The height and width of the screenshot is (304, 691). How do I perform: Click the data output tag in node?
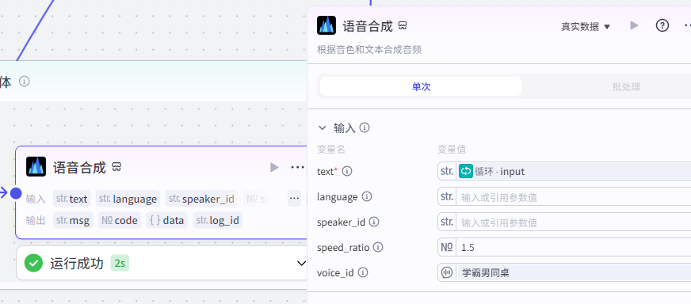(166, 220)
